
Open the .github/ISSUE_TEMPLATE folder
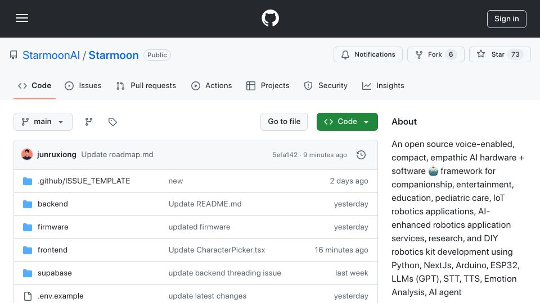(x=84, y=181)
